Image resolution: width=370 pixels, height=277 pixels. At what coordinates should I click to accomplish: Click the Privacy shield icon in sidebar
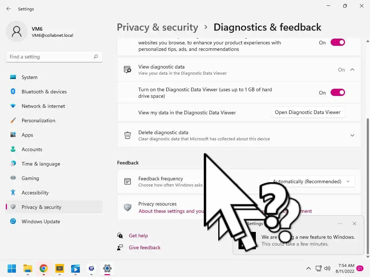pyautogui.click(x=13, y=207)
